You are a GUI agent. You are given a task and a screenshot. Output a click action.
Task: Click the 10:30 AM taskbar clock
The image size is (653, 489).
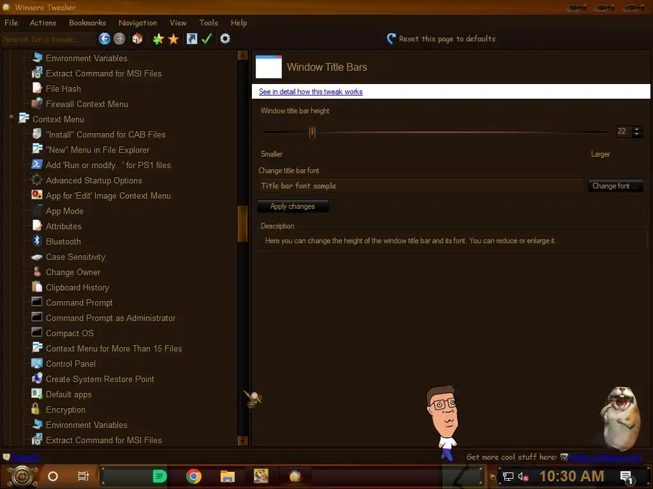click(572, 476)
